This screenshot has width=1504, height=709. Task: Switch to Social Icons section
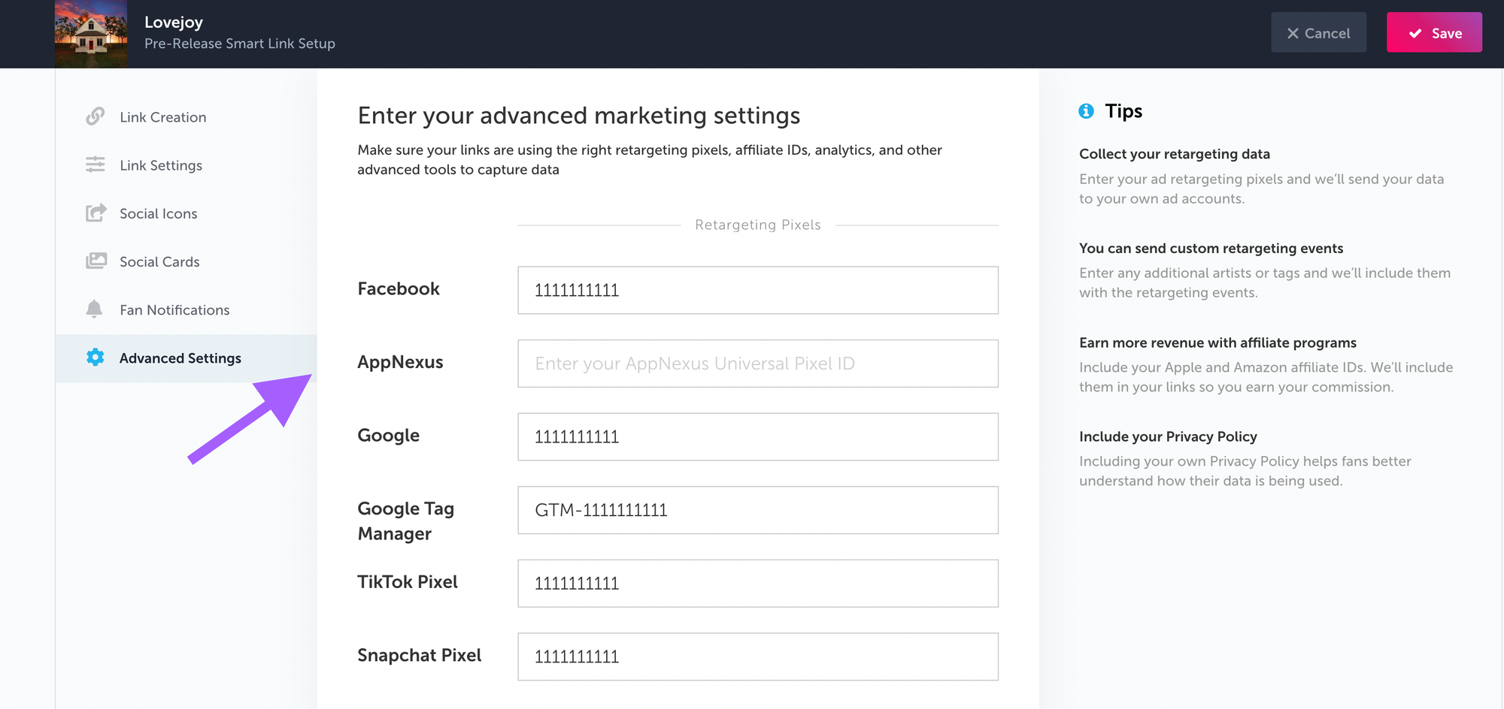[186, 213]
